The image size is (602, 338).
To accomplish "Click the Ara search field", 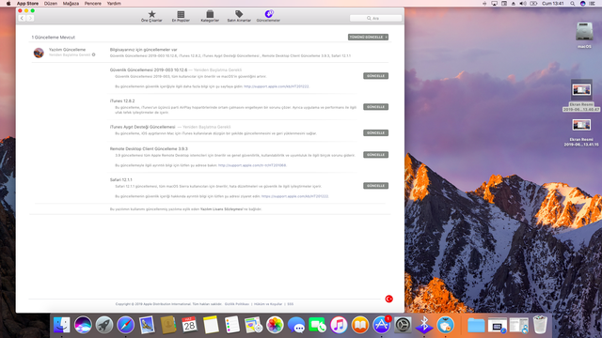I will [375, 18].
